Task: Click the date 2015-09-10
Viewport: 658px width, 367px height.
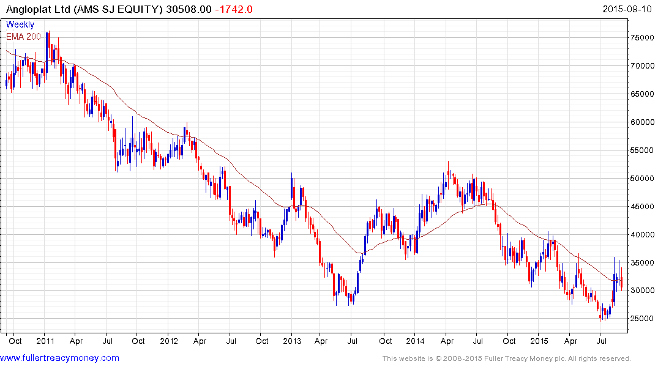Action: (627, 9)
